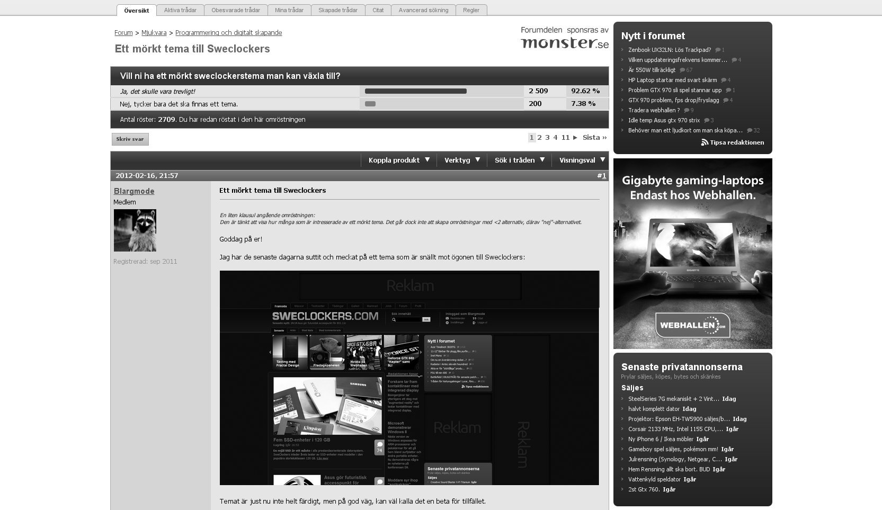The width and height of the screenshot is (882, 510).
Task: Open thread Är 550W tillräckligt
Action: 652,70
